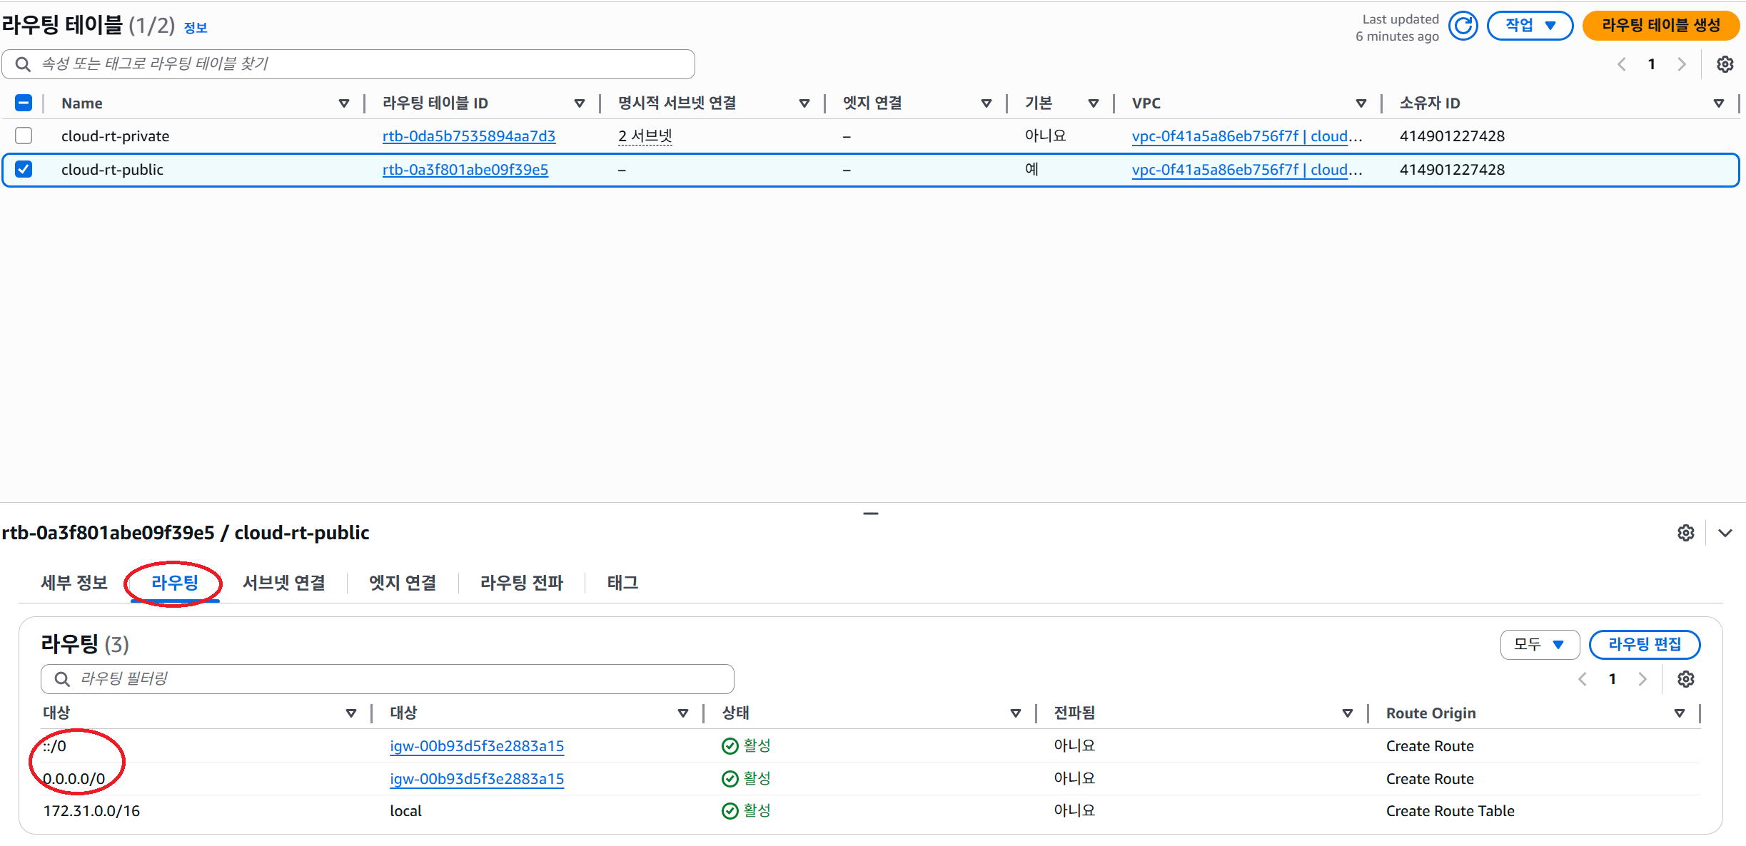Screen dimensions: 1746x846
Task: Open detail panel settings gear icon
Action: (1685, 533)
